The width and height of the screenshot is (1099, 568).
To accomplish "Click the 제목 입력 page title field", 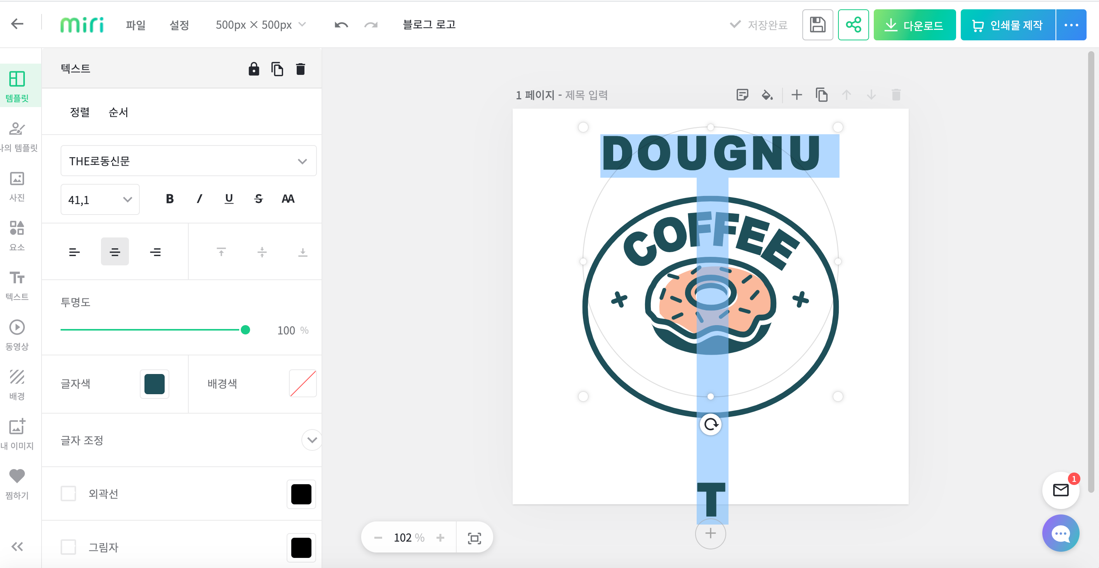I will 586,95.
